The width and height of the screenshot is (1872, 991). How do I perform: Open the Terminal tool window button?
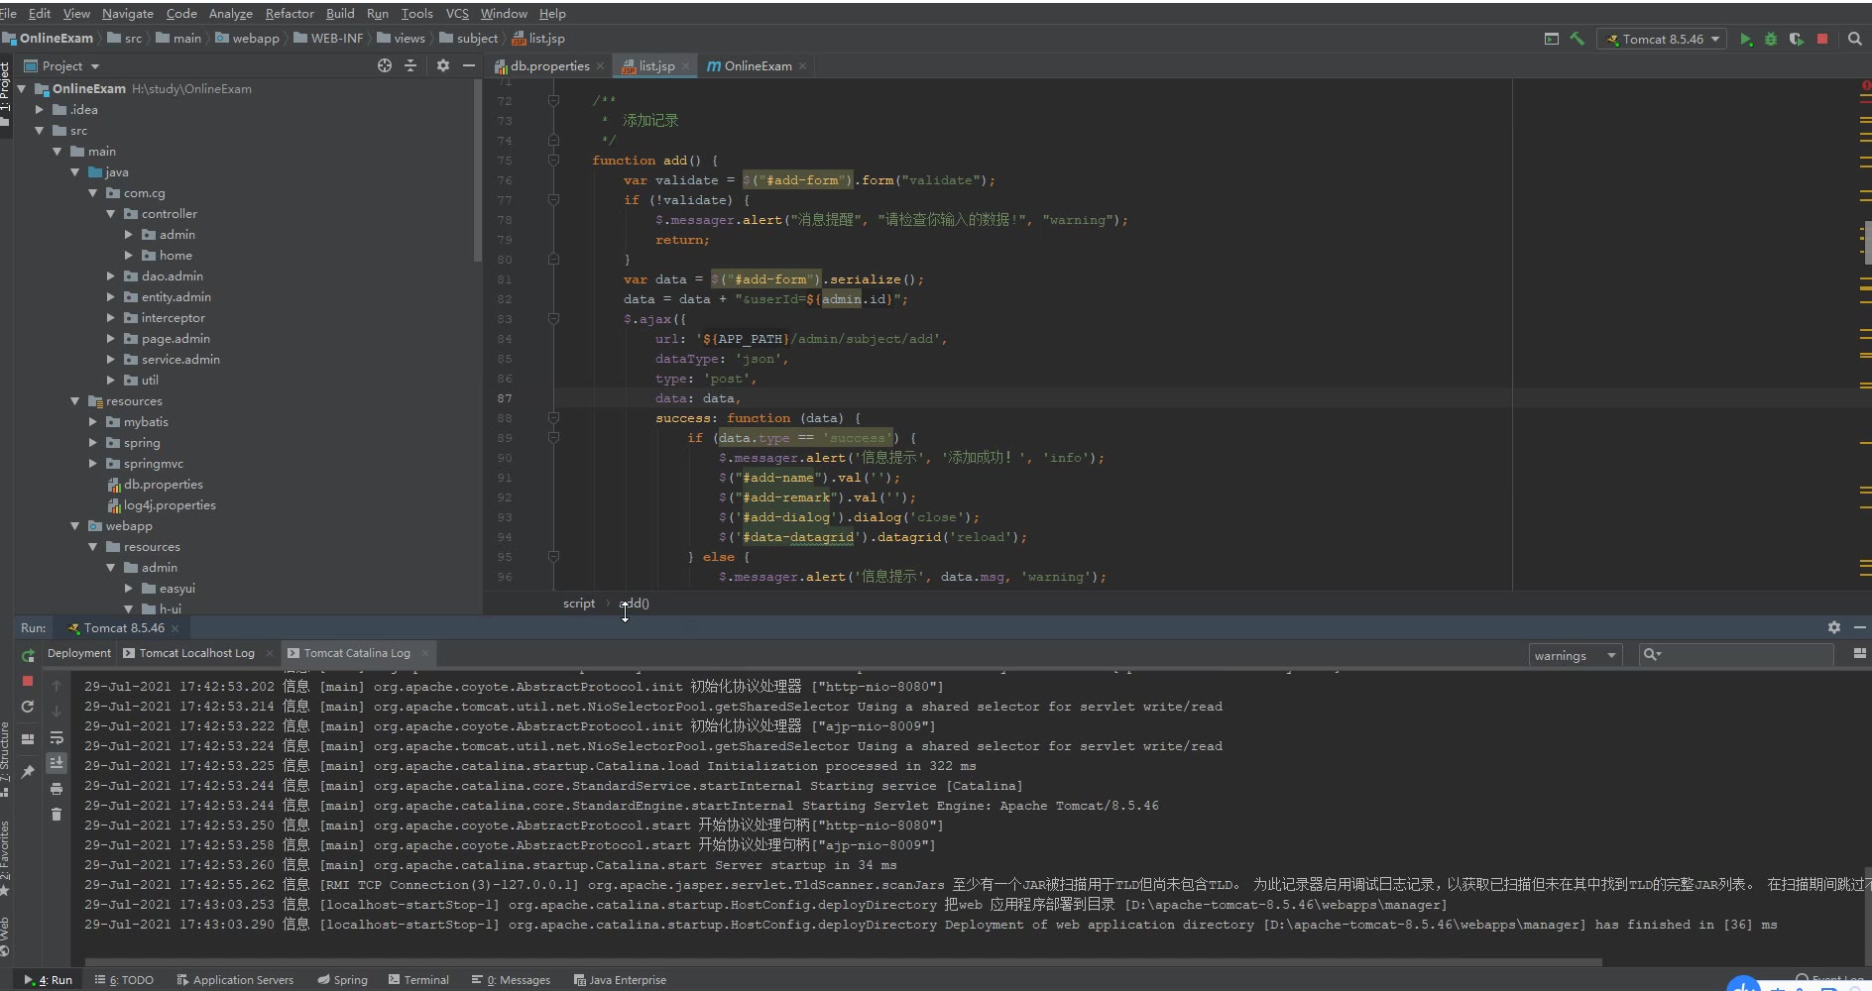point(418,980)
